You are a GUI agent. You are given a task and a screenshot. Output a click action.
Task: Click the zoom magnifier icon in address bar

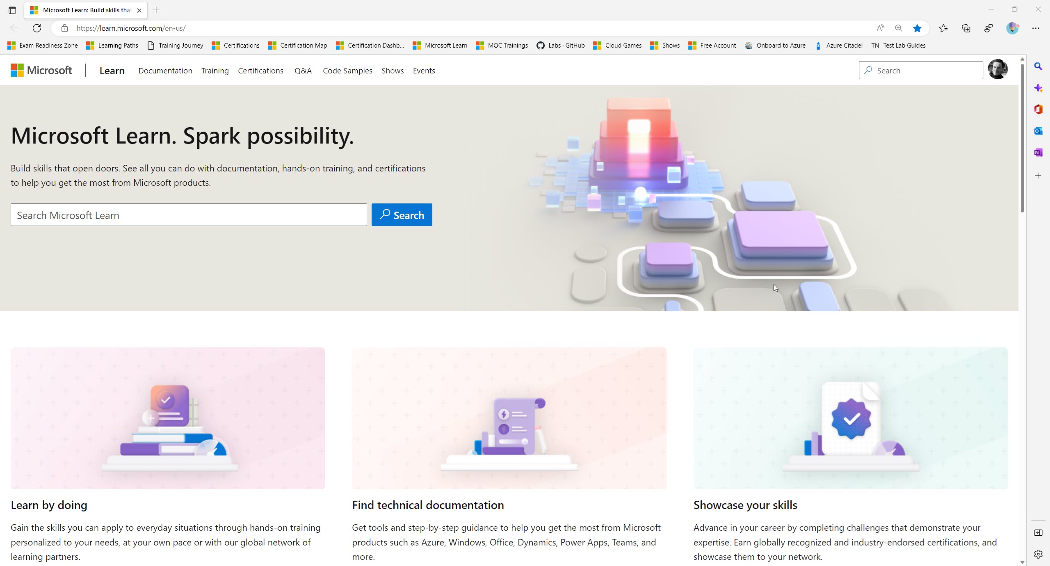pos(899,28)
